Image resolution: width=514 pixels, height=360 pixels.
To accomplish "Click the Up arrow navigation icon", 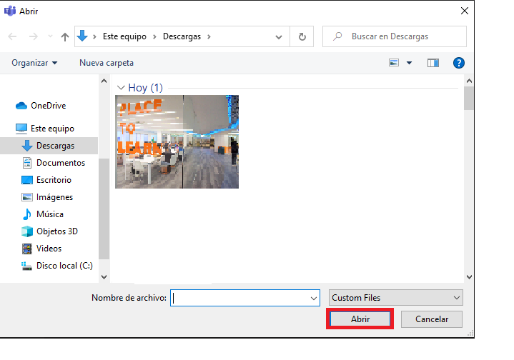I will 65,36.
